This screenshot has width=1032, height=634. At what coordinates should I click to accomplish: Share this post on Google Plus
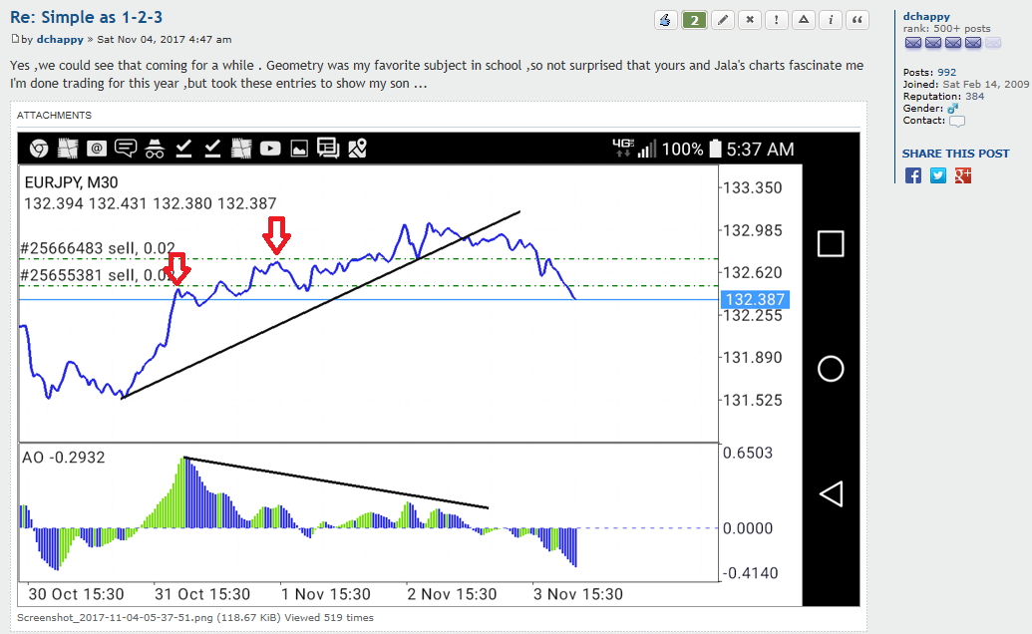[x=963, y=175]
